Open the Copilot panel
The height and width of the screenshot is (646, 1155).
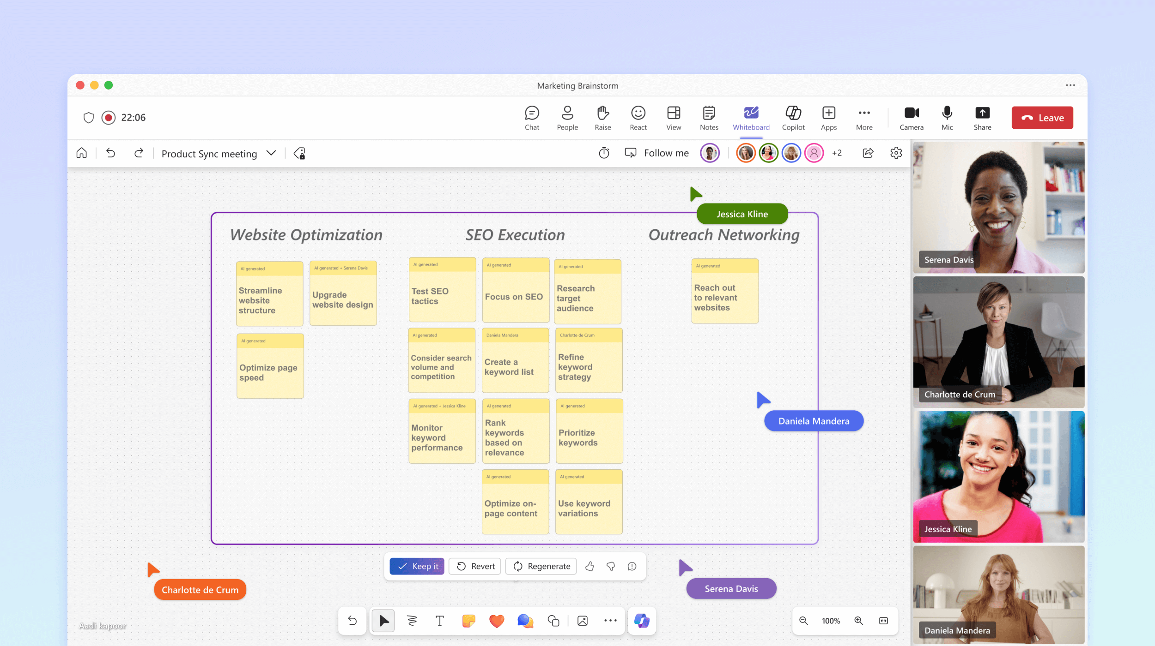pos(792,117)
